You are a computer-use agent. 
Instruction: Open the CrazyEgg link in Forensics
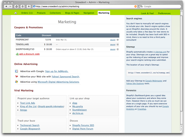[x=142, y=109]
